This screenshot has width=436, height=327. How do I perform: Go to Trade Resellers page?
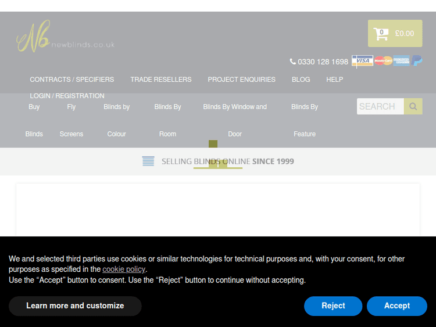point(161,80)
